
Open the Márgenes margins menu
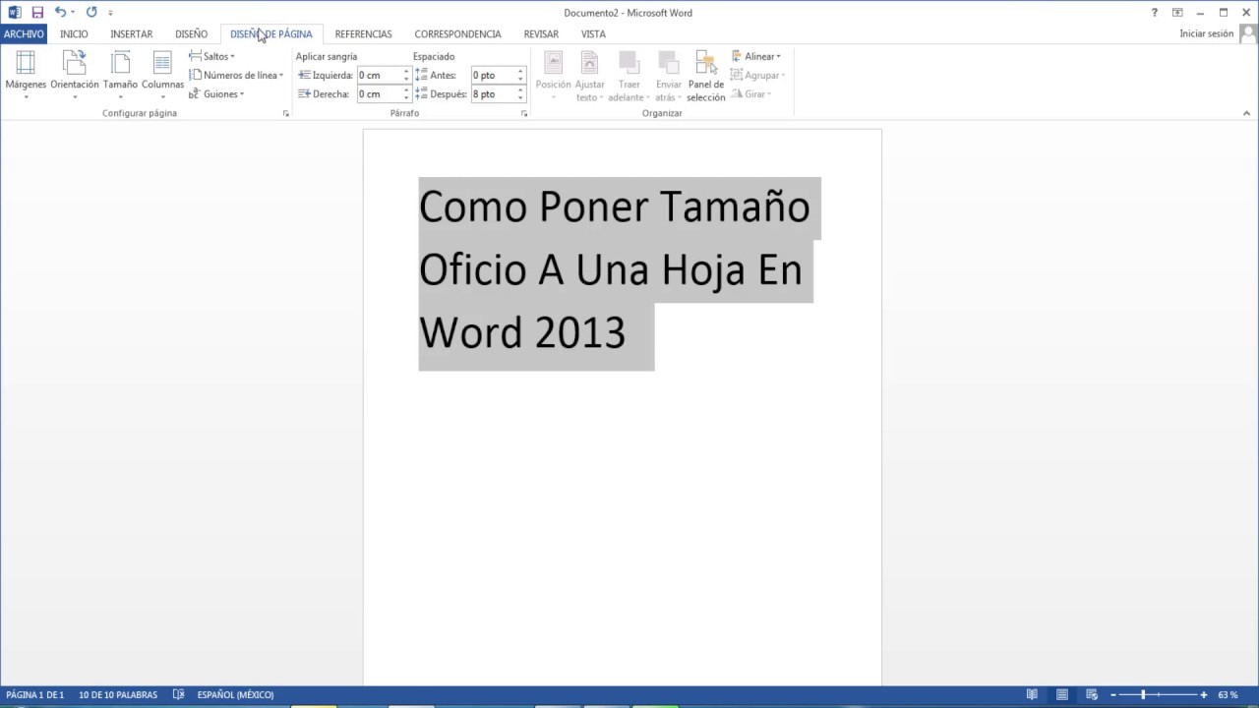click(26, 74)
